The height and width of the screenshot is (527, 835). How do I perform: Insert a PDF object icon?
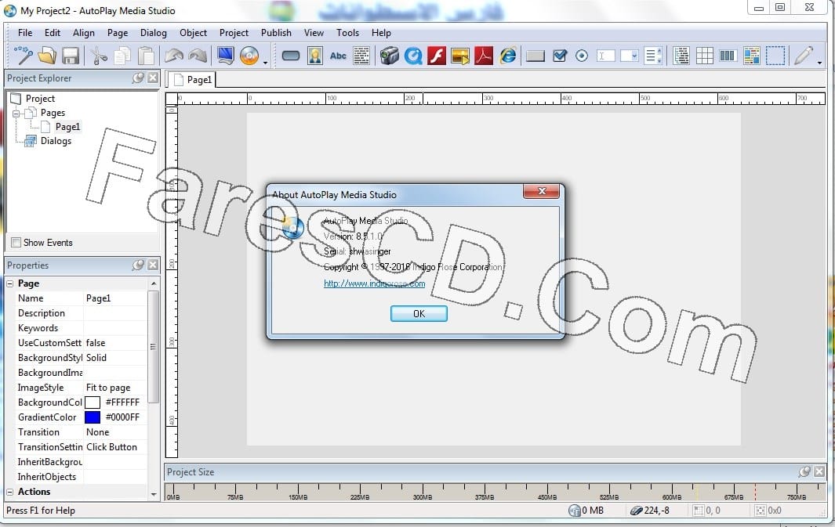[x=484, y=56]
